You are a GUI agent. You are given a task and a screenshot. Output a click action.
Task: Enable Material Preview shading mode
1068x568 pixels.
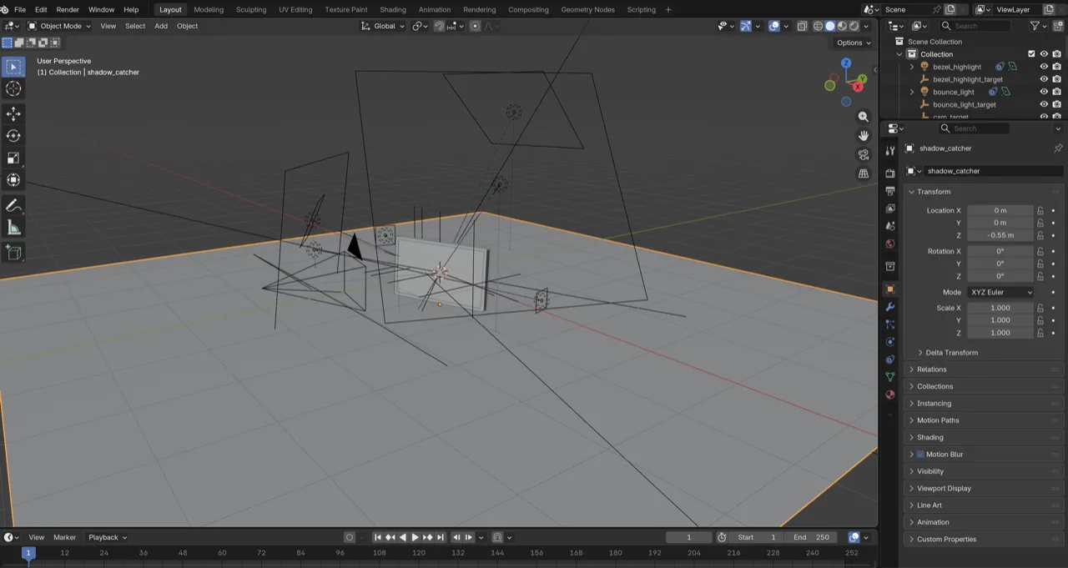841,26
